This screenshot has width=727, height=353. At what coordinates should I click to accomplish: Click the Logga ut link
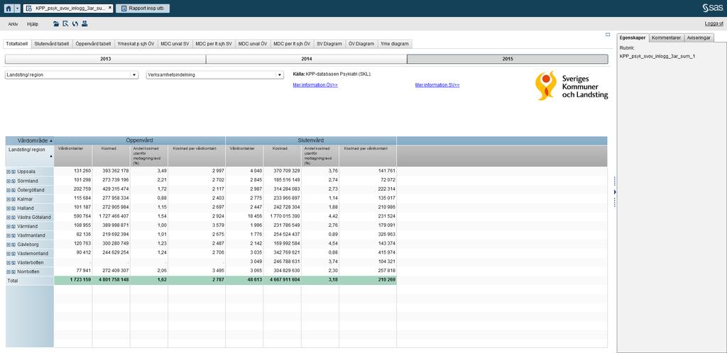tap(714, 23)
